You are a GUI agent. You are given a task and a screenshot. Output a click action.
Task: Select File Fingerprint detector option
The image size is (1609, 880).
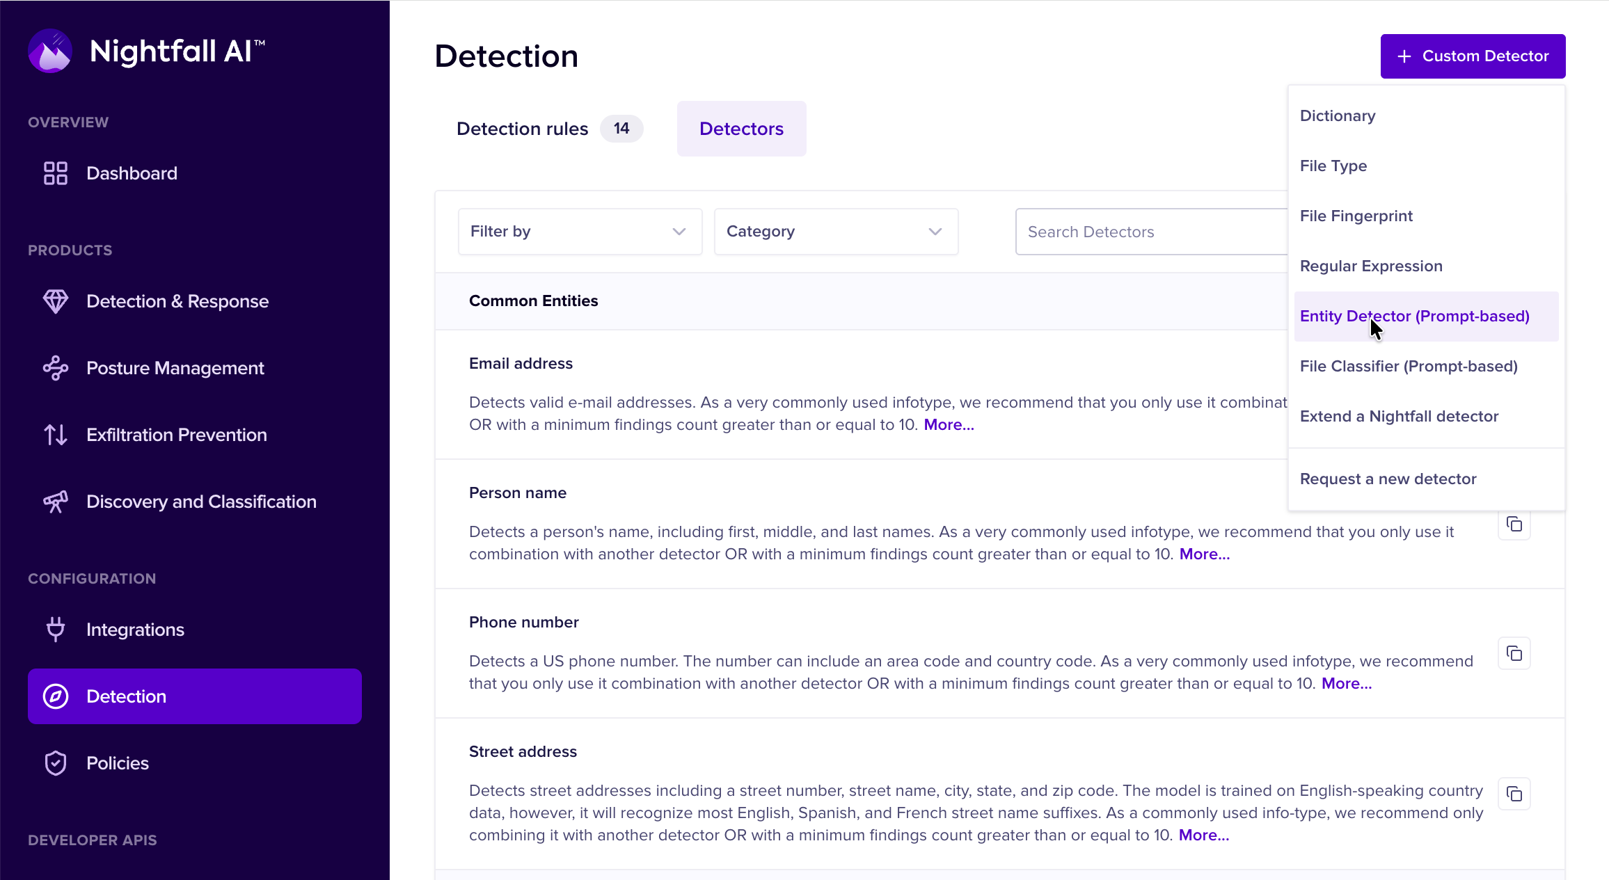tap(1356, 216)
